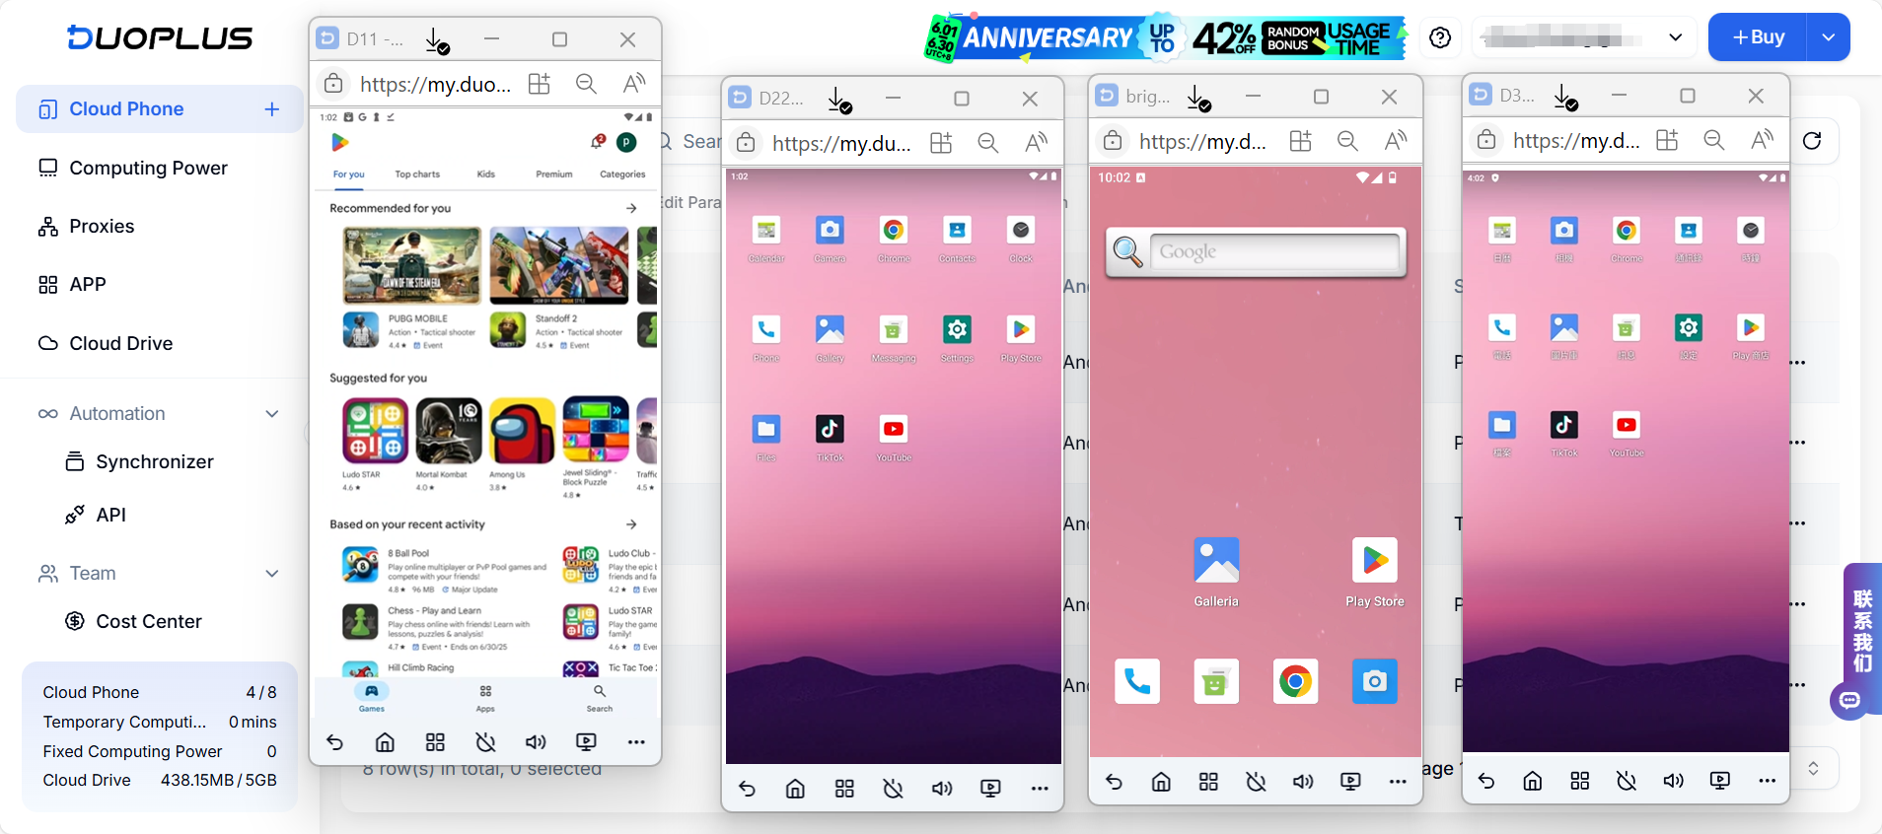
Task: Open the dropdown arrow beside the Buy button
Action: pos(1828,37)
